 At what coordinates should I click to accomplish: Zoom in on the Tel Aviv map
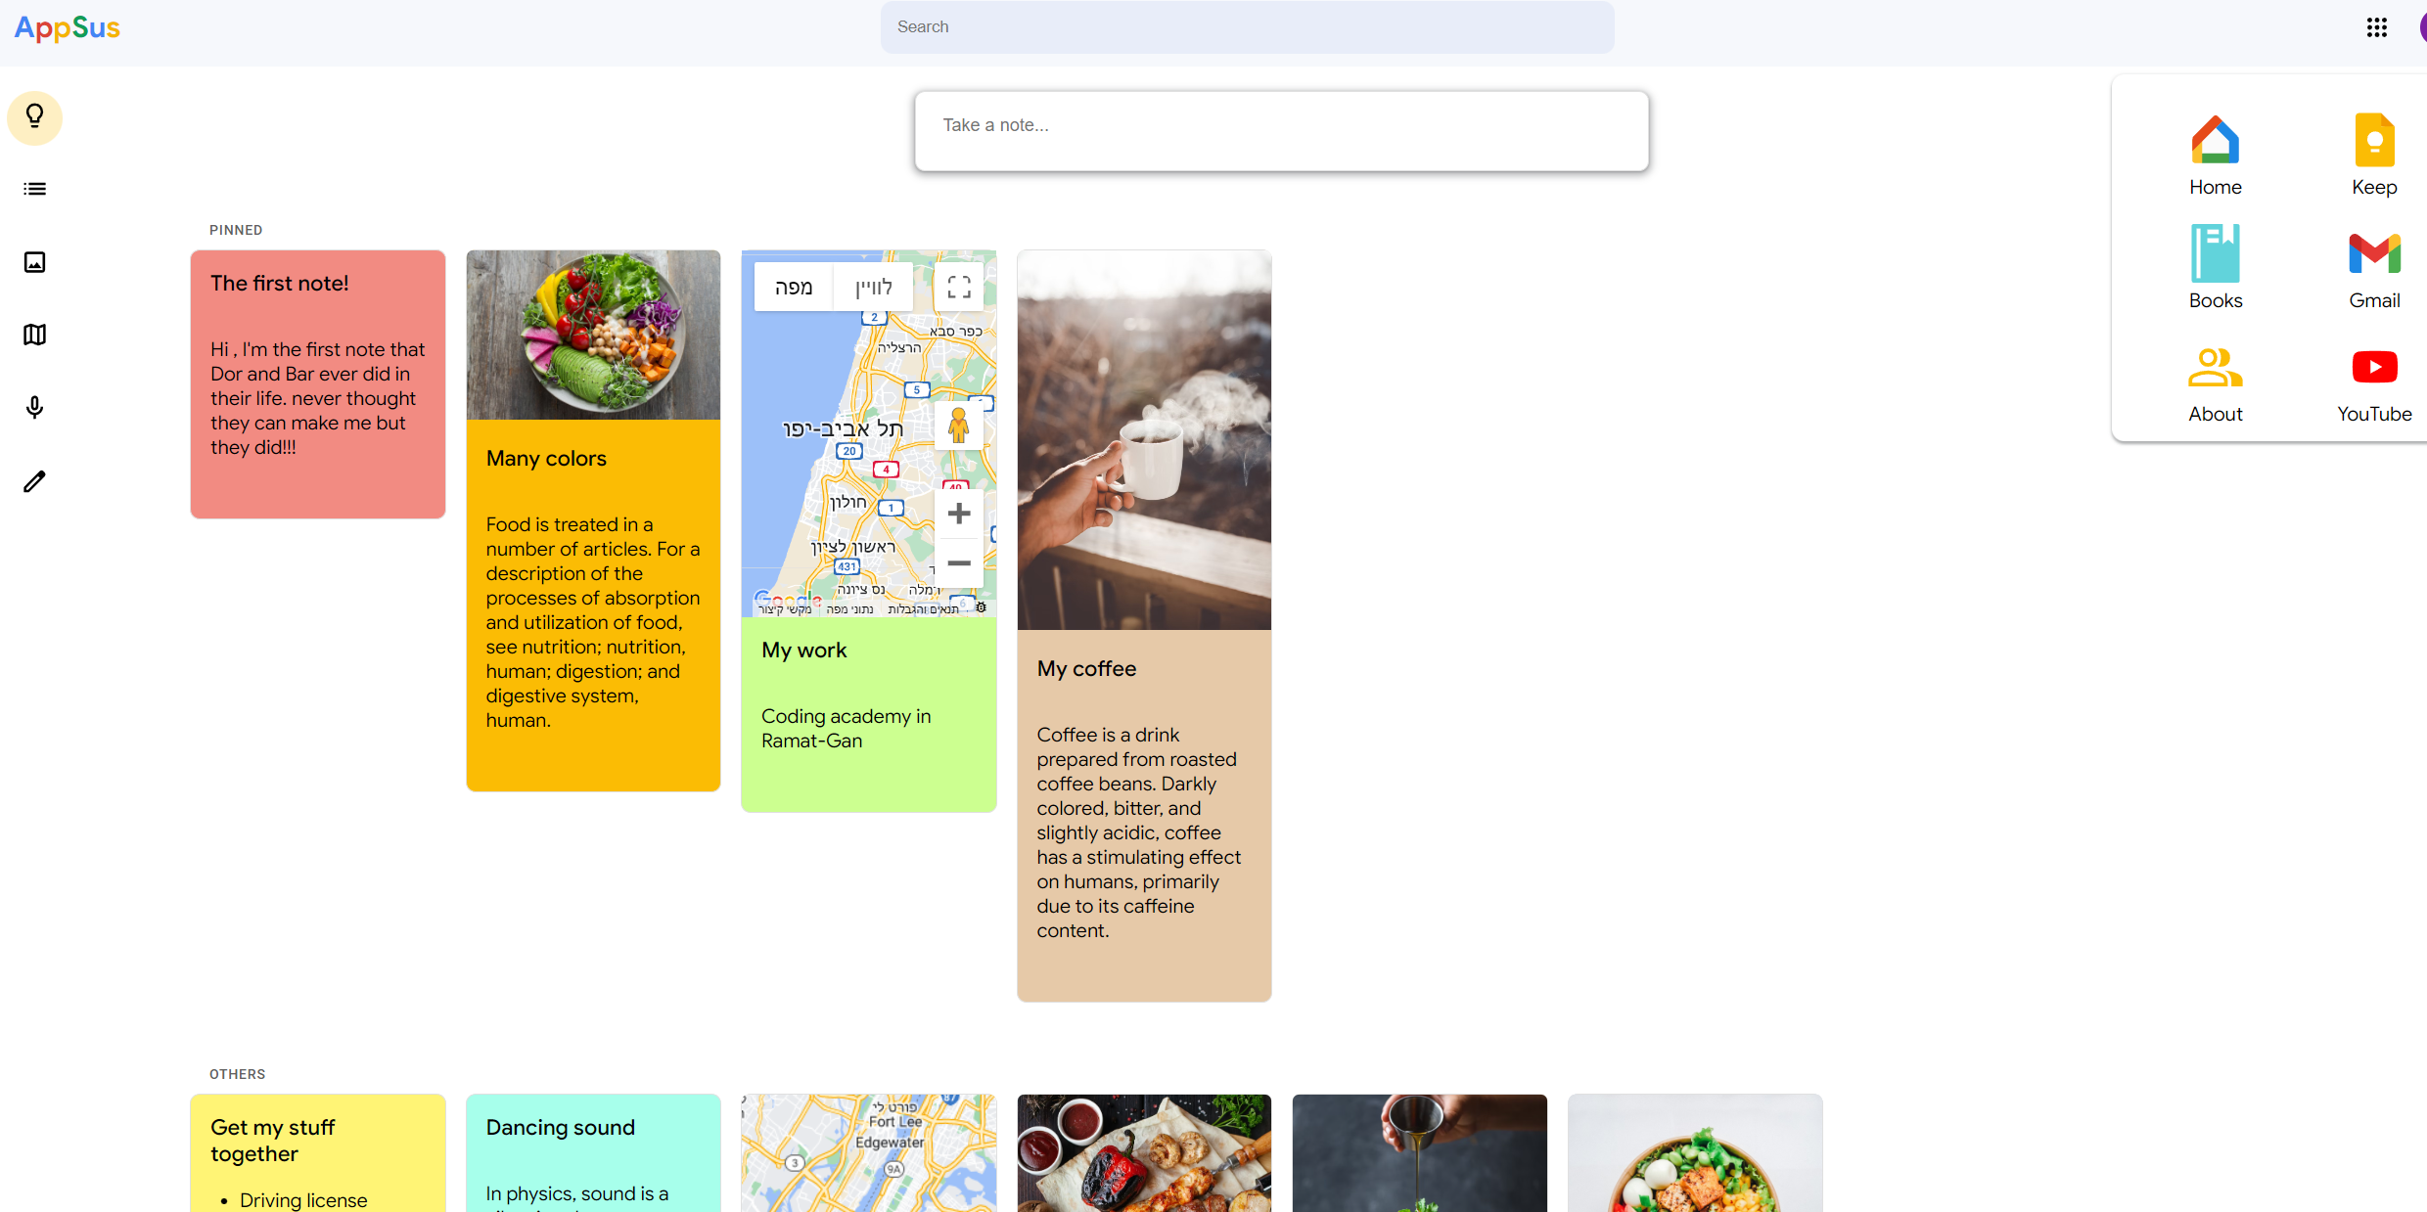958,513
